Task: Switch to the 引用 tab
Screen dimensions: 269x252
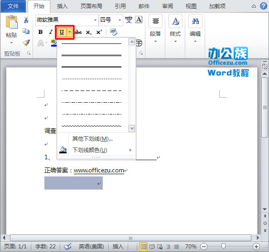Action: [x=120, y=6]
